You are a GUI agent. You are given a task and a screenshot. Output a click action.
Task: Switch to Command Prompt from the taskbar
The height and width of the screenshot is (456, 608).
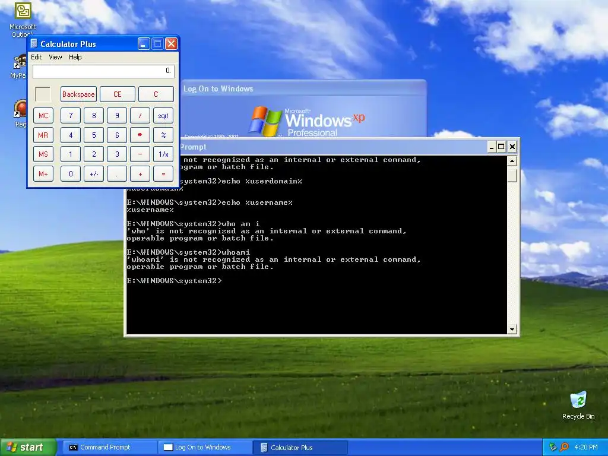110,448
